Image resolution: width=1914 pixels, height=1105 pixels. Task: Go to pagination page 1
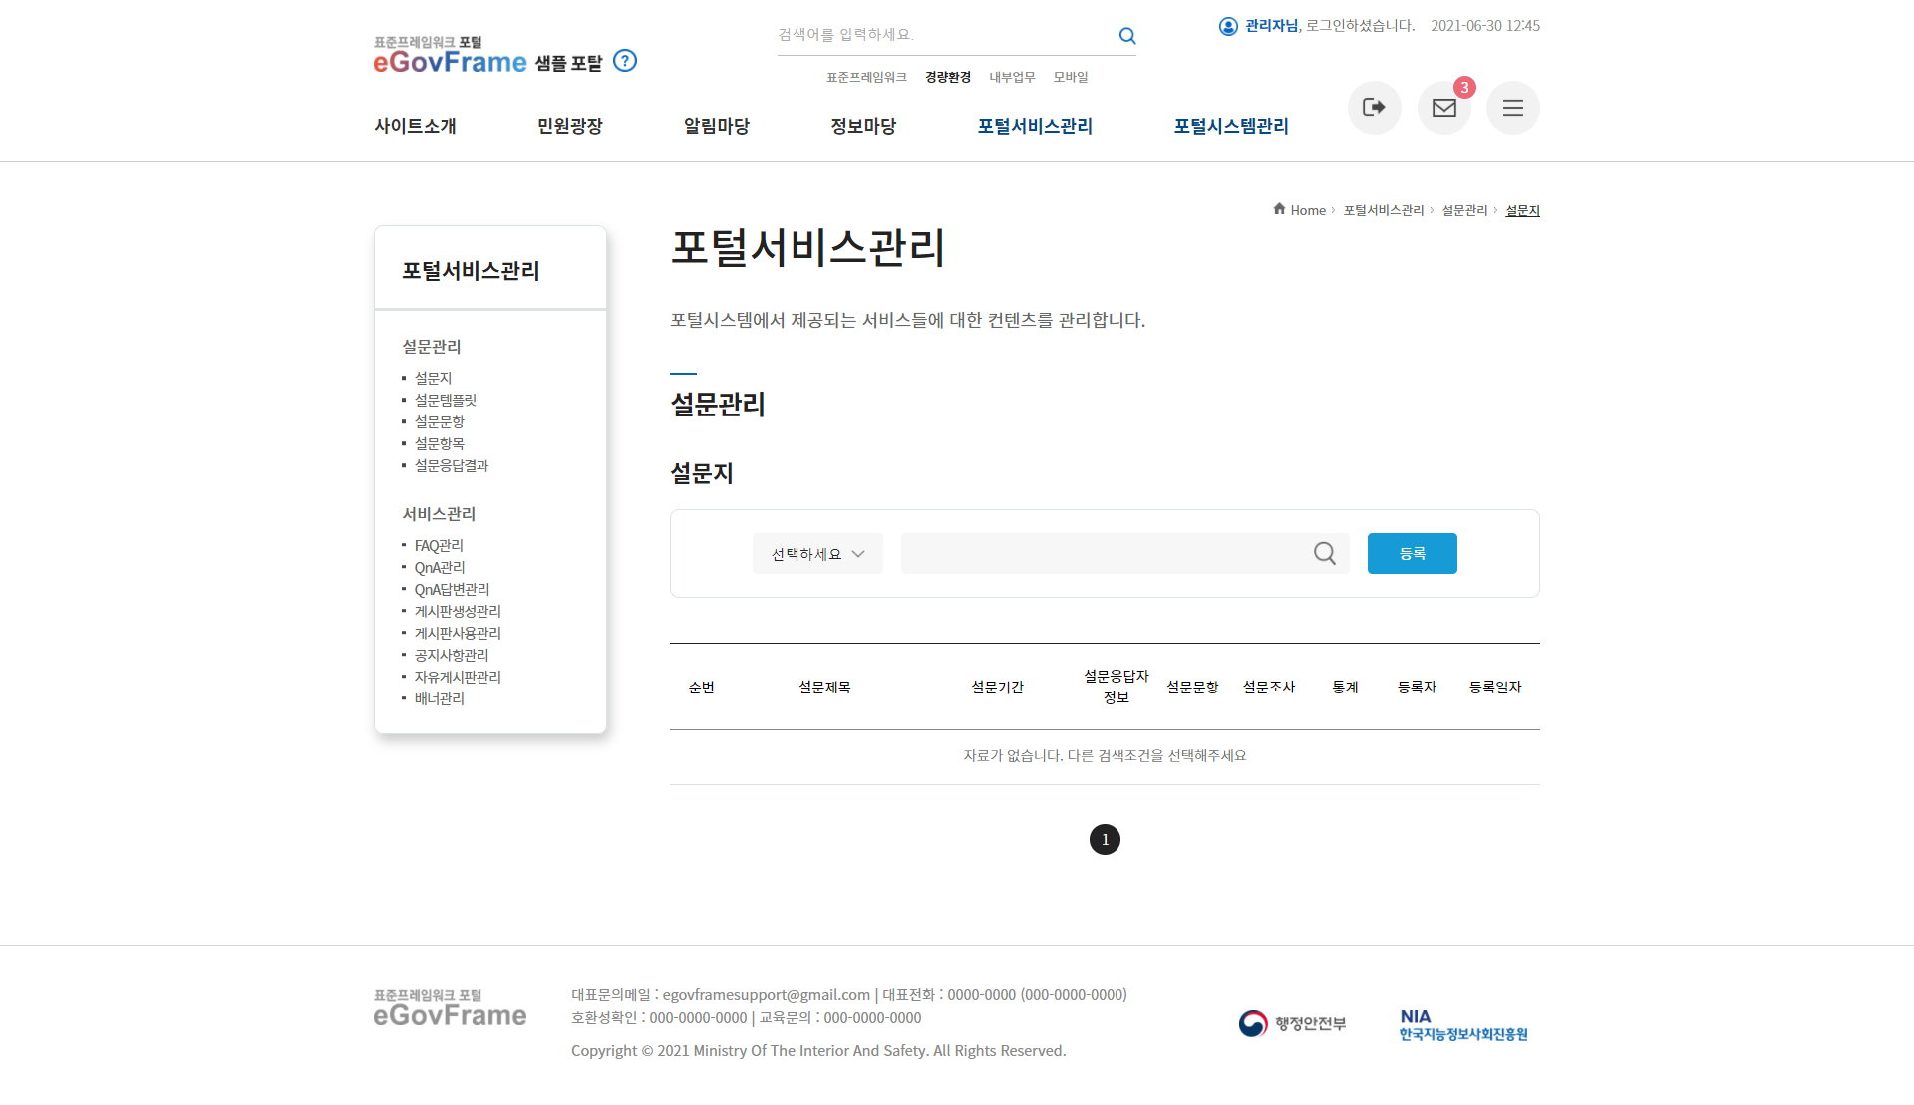[1105, 840]
